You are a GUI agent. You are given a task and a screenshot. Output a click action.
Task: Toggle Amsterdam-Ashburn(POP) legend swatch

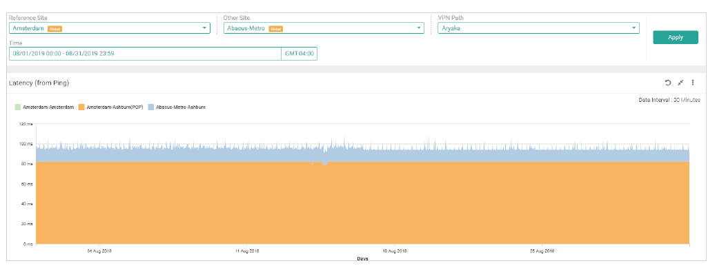click(81, 107)
